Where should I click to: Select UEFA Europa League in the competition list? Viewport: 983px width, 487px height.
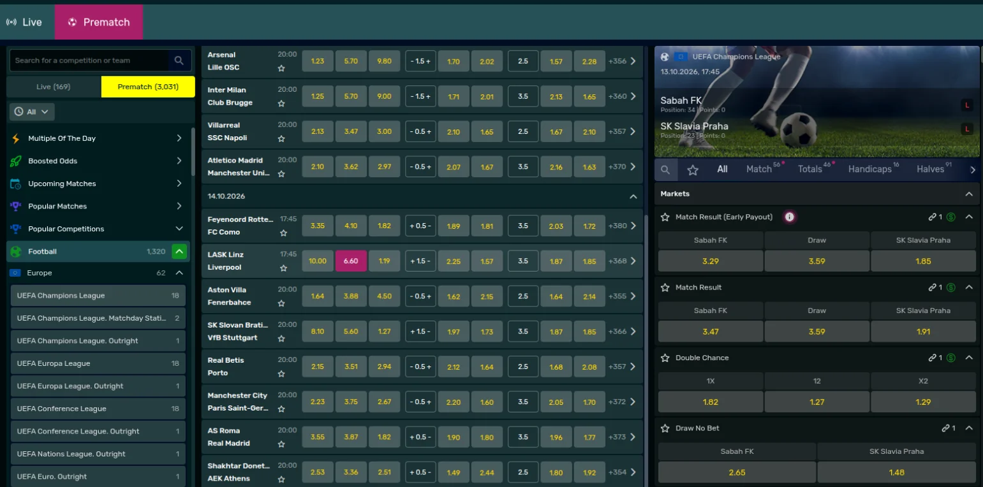coord(98,363)
